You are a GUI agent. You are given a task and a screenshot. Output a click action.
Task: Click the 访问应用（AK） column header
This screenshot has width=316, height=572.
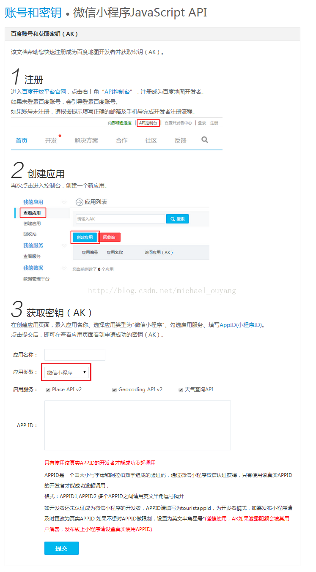(x=159, y=253)
